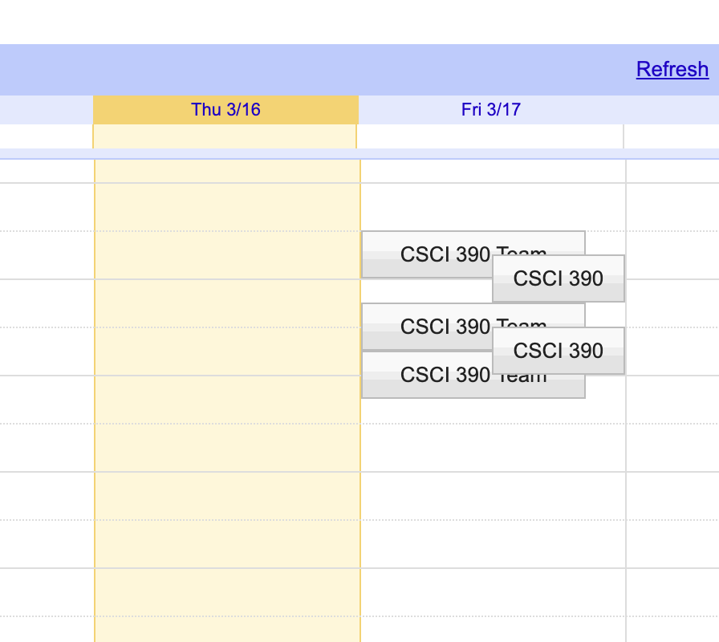Open the topmost CSCI 390 Team event
Screen dimensions: 719x642
[x=425, y=254]
